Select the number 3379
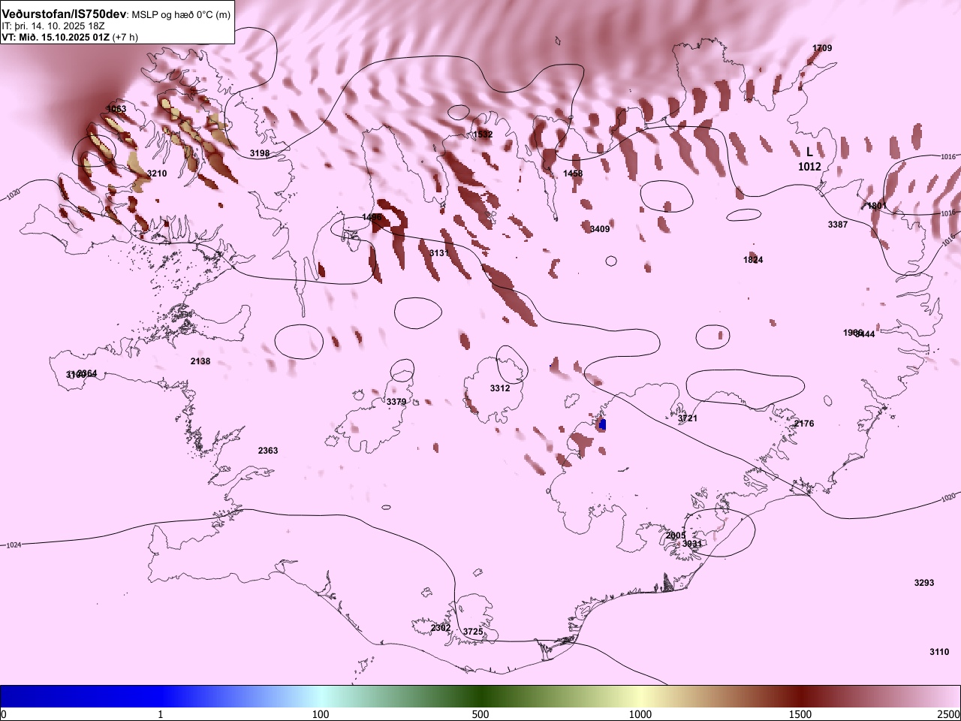The image size is (961, 721). pyautogui.click(x=396, y=402)
